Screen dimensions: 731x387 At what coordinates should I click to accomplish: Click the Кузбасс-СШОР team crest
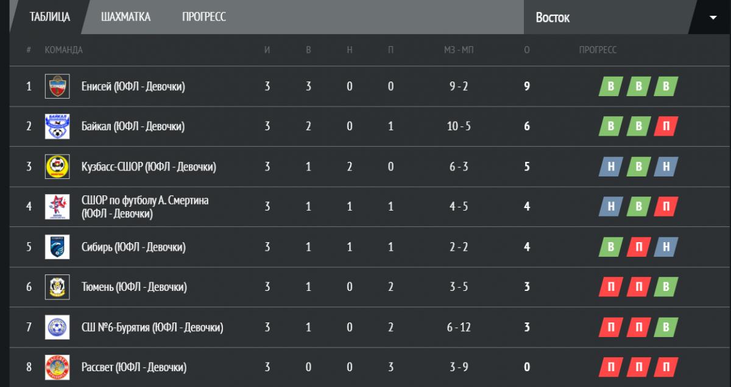click(x=57, y=167)
